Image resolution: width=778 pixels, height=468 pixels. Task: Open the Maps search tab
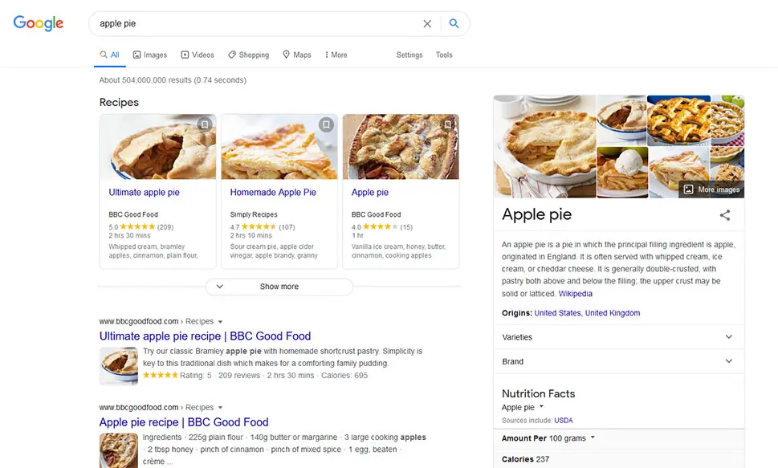click(297, 55)
